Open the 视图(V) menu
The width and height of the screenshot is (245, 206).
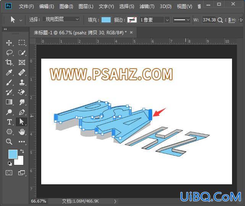[x=184, y=6]
